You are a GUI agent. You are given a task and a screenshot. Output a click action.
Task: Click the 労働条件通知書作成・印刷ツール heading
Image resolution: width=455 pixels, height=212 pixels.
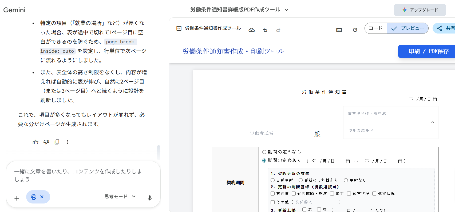click(x=233, y=51)
